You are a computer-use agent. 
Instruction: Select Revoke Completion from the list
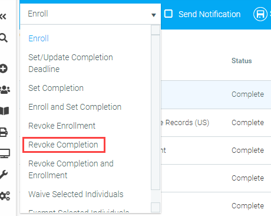(x=63, y=145)
